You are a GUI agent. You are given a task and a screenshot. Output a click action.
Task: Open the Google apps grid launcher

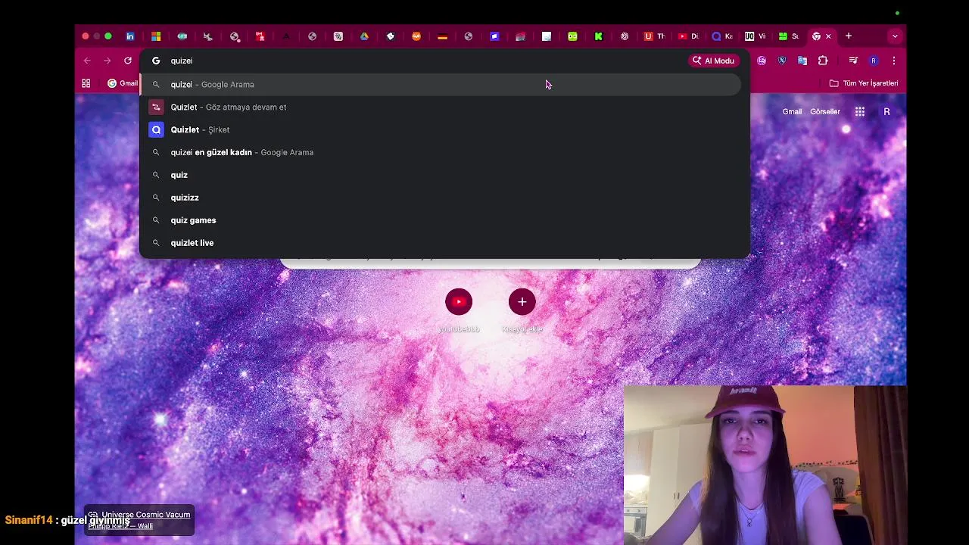(x=860, y=111)
